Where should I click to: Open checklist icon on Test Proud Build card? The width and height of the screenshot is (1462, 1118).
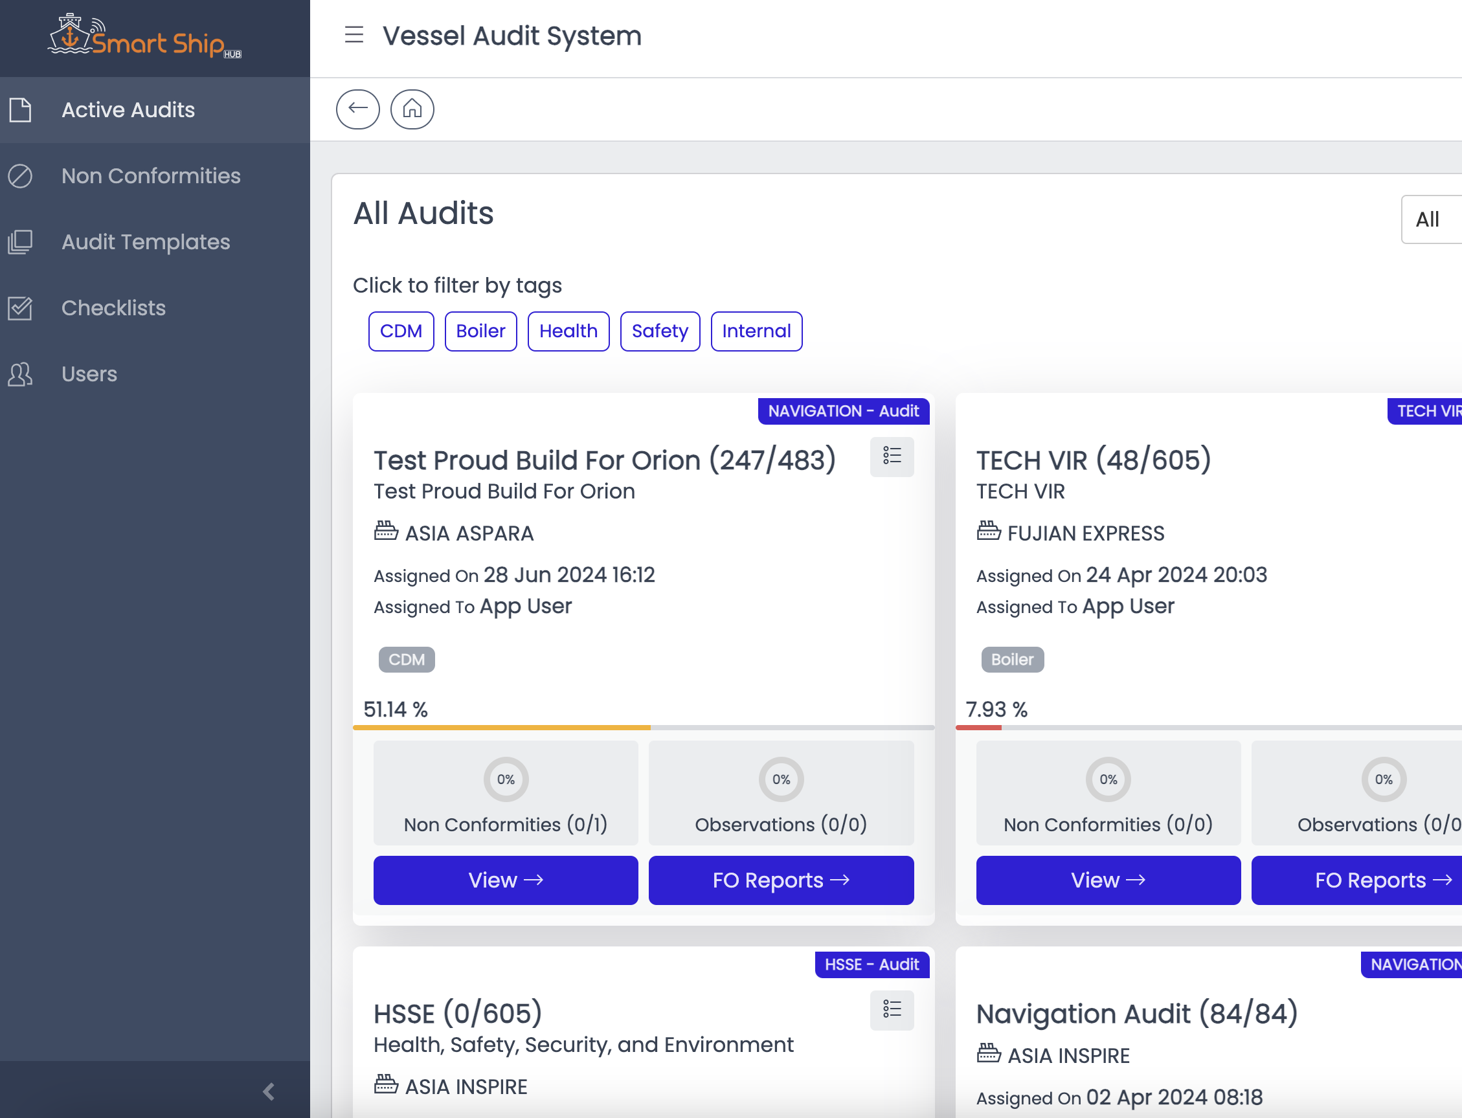[x=892, y=456]
